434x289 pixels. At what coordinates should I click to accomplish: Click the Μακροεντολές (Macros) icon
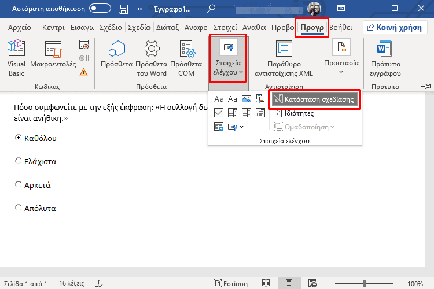(53, 58)
